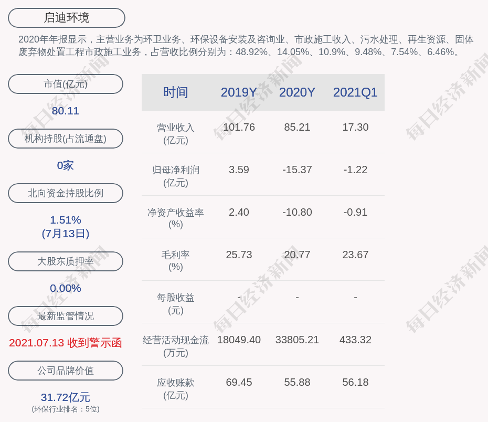Click market value 80.11
Viewport: 488px width, 422px height.
(x=66, y=111)
